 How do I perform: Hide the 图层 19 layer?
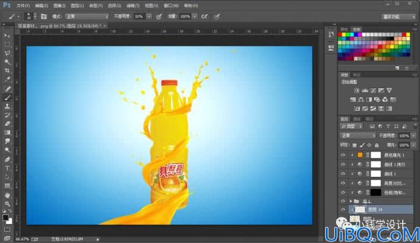pos(343,210)
